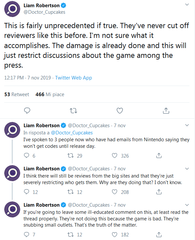Retweet the reply showing 29 retweets
The image size is (195, 240).
coord(70,156)
